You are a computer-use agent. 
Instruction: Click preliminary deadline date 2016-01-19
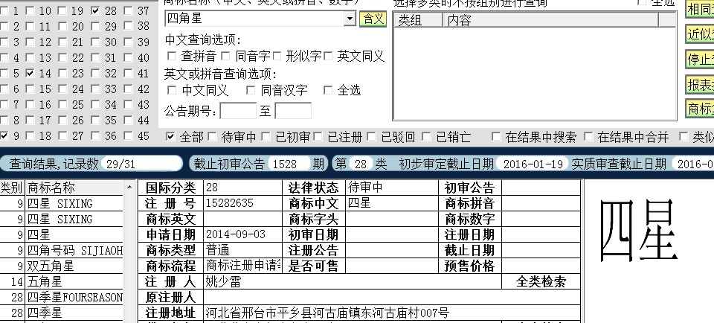[x=533, y=164]
